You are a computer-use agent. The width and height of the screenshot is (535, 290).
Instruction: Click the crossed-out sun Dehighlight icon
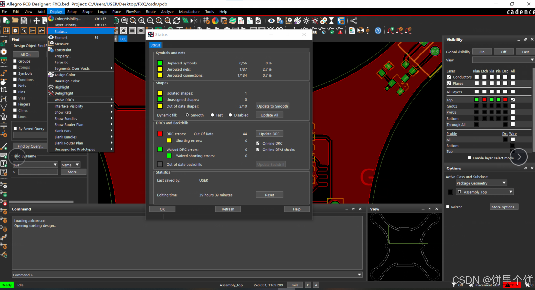315,21
